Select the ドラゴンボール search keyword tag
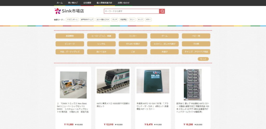The image size is (266, 129). click(72, 19)
